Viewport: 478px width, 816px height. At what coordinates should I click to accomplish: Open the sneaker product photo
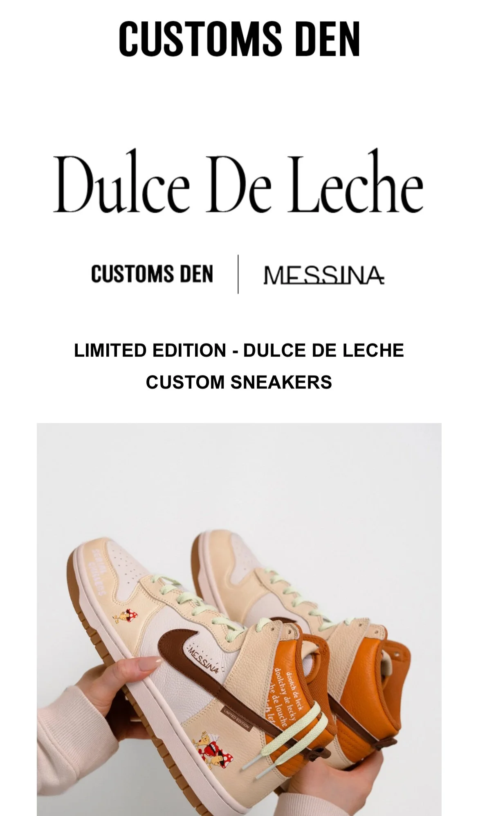pos(239,619)
